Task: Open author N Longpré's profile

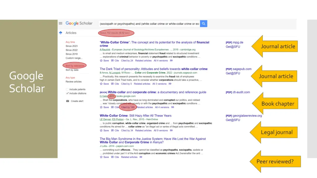Action: click(115, 73)
